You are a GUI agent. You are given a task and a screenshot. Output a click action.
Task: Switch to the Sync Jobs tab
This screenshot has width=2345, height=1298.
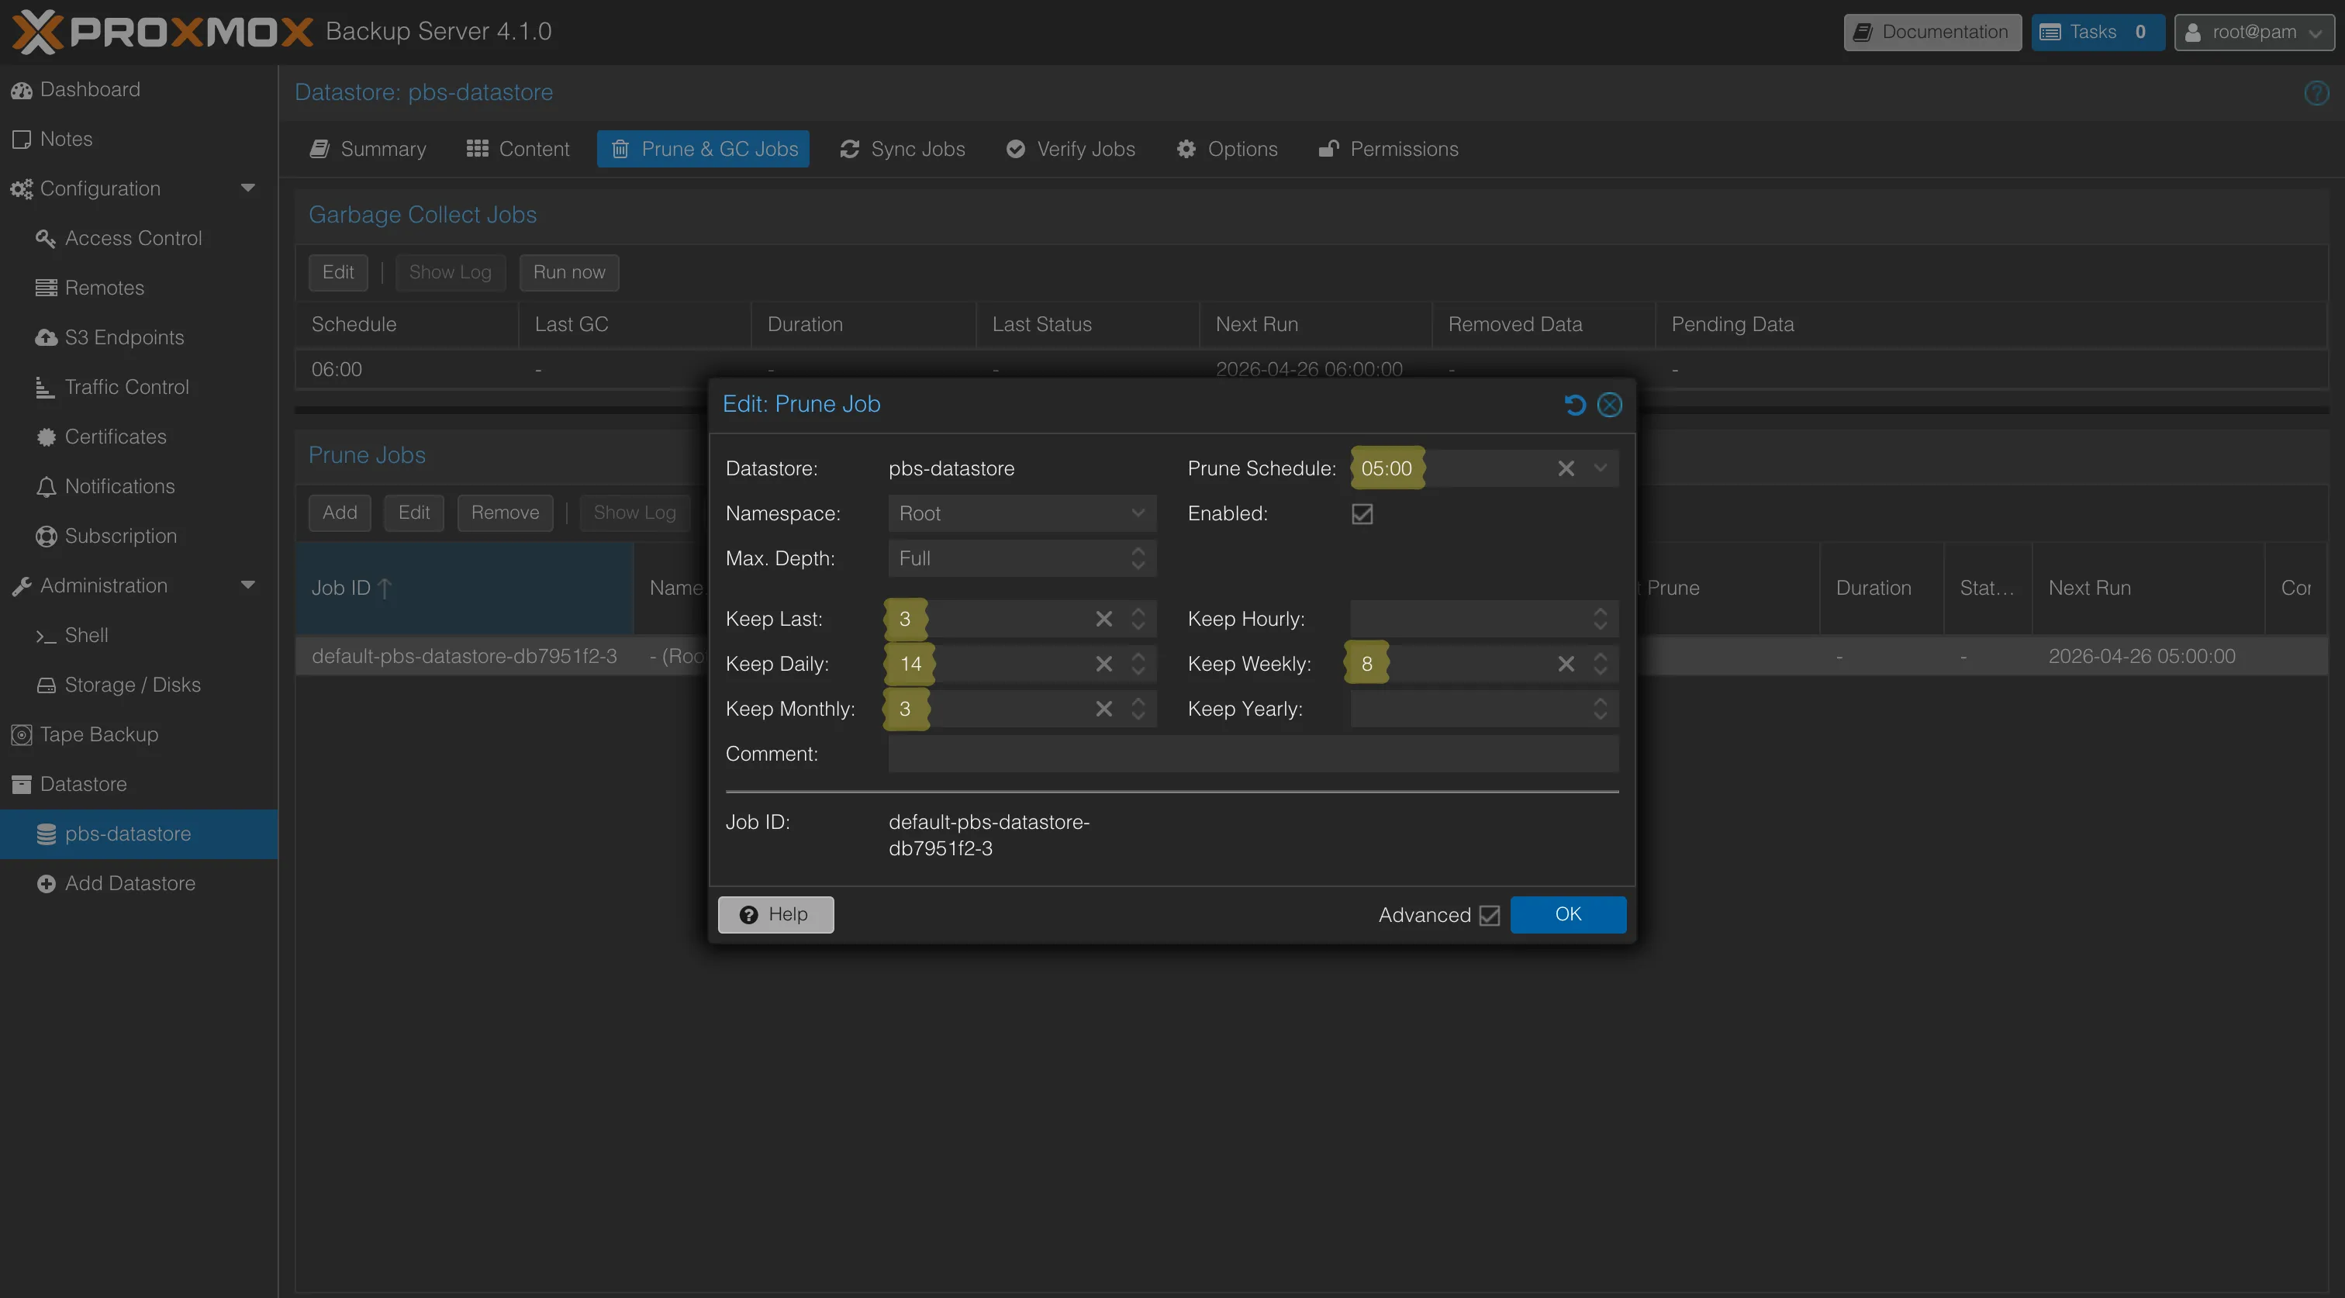tap(903, 150)
